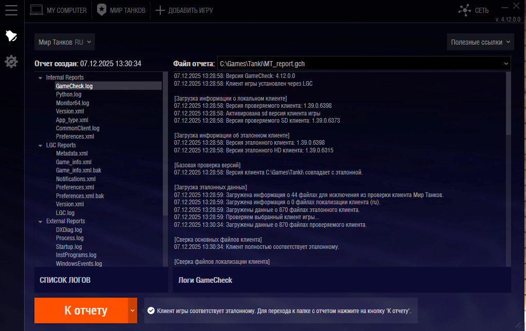Click the line Версия эталонного HD клиента
This screenshot has width=526, height=331.
coord(254,150)
